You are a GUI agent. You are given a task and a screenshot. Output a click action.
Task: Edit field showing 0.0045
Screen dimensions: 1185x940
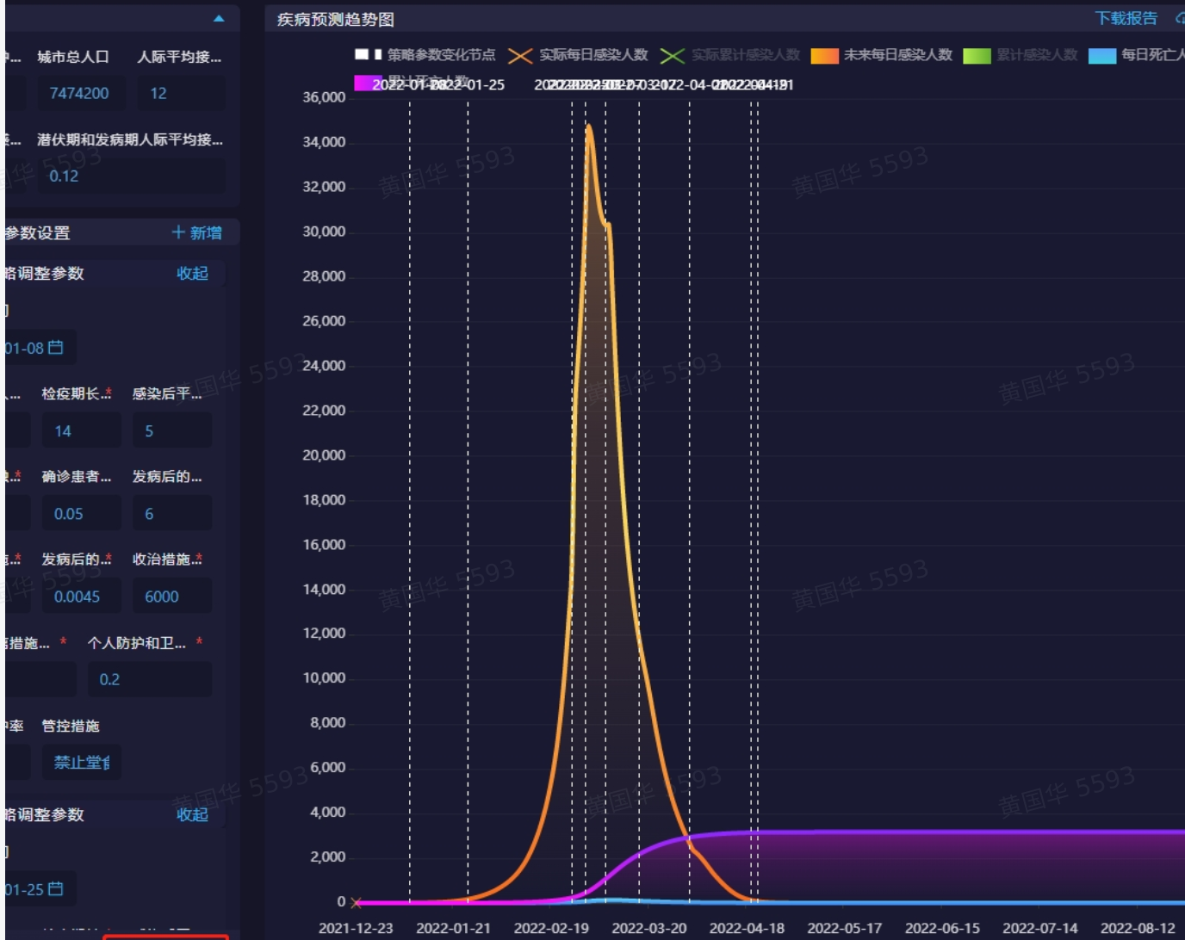(x=81, y=597)
